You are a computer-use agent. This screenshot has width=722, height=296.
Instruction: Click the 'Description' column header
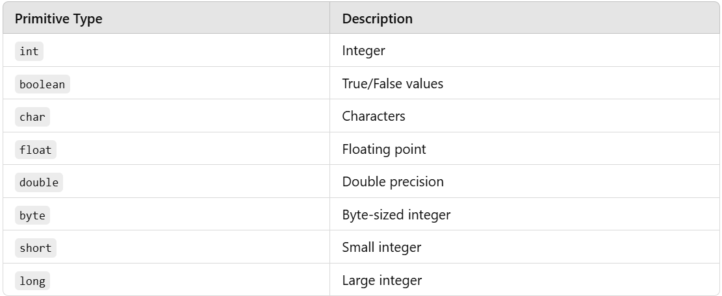pos(377,19)
